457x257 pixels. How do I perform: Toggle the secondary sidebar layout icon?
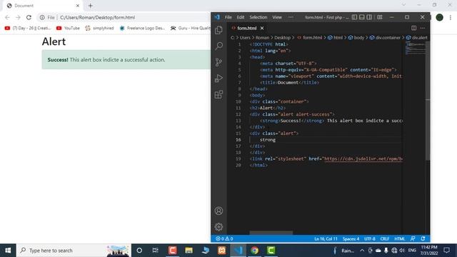[369, 17]
